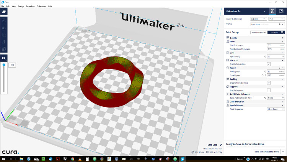Collapse the Speed settings section
The width and height of the screenshot is (287, 162).
255,68
